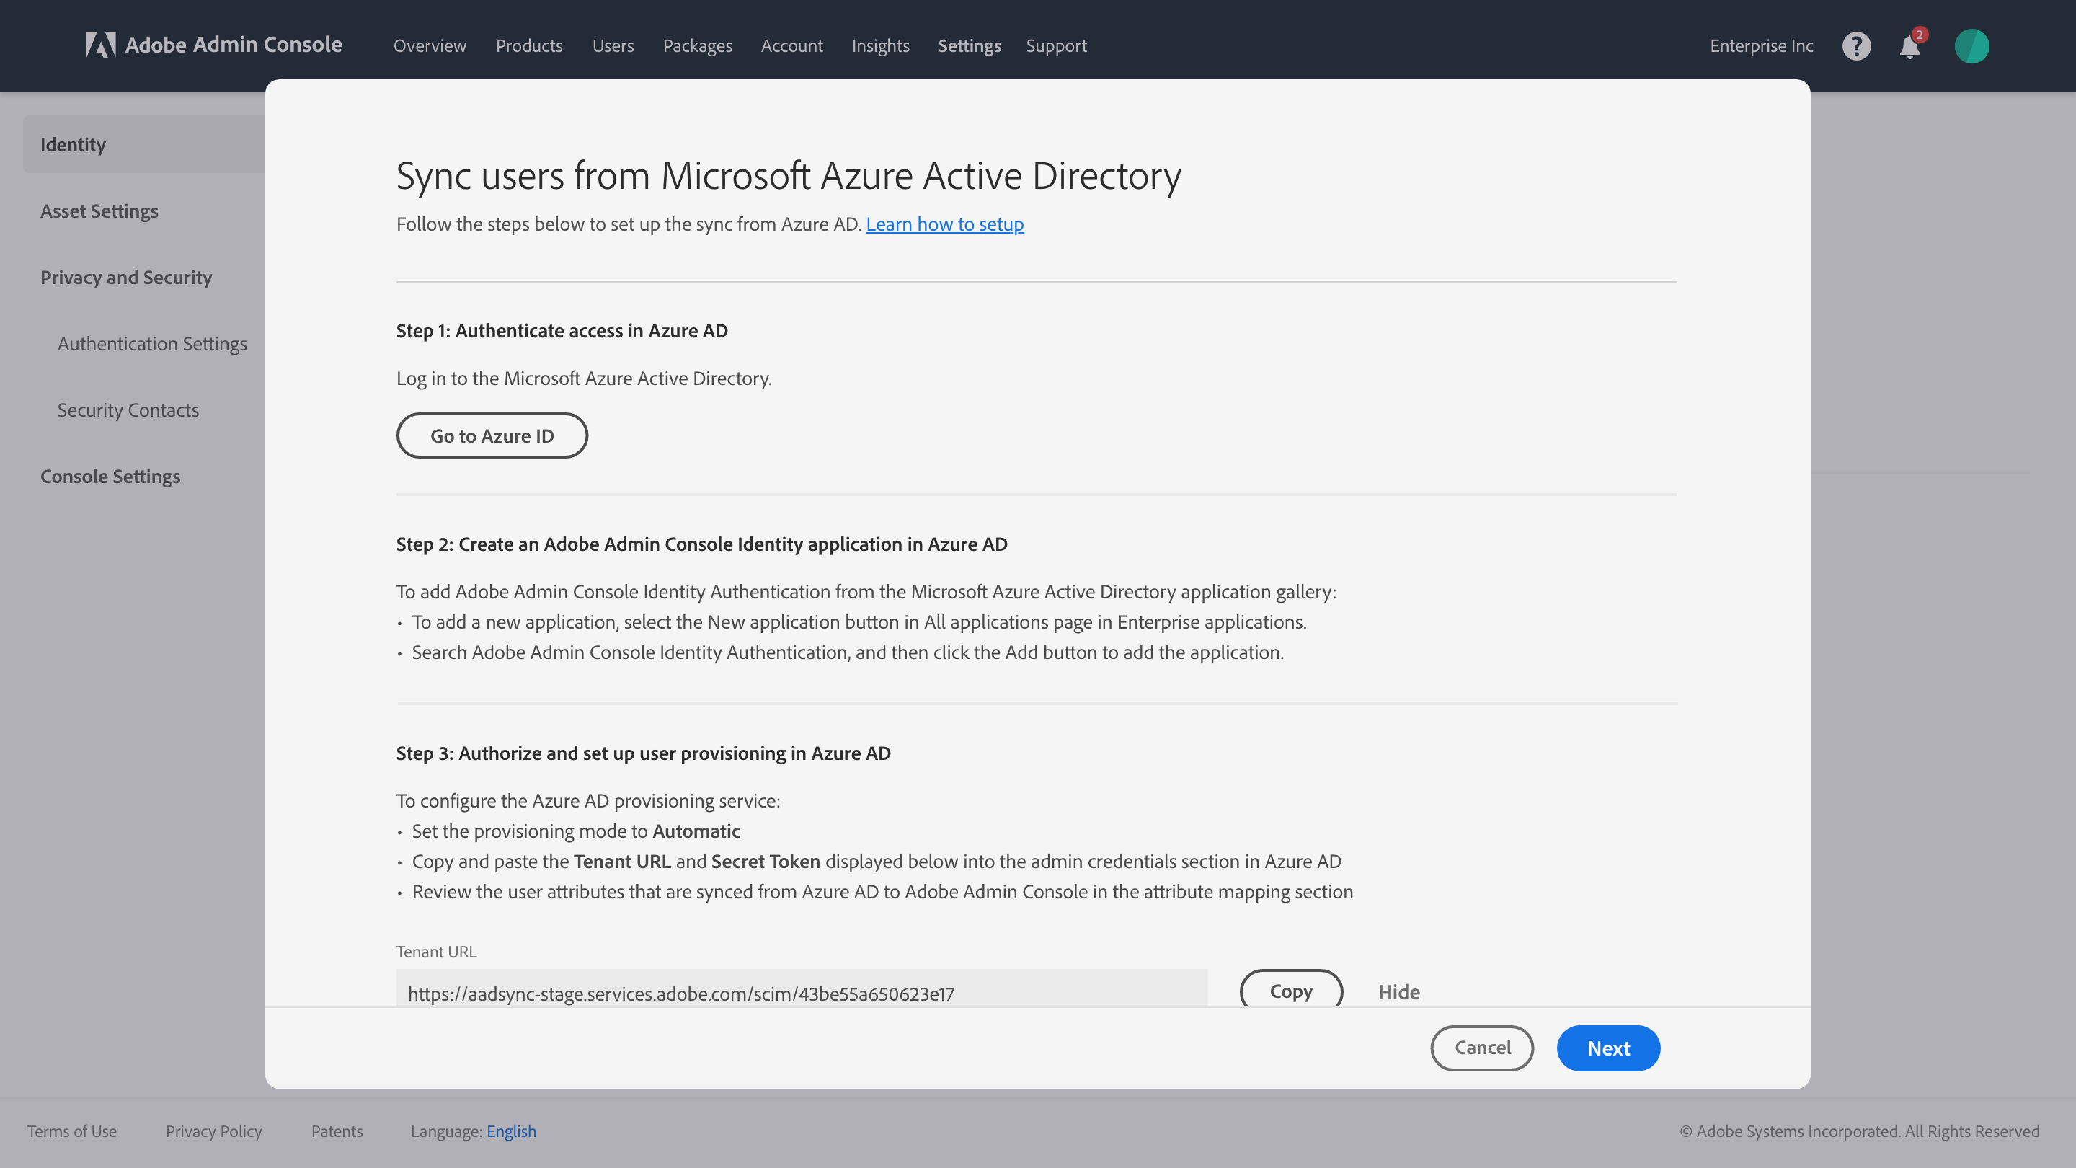The width and height of the screenshot is (2076, 1168).
Task: Click the Adobe Systems copyright text
Action: coord(1859,1131)
